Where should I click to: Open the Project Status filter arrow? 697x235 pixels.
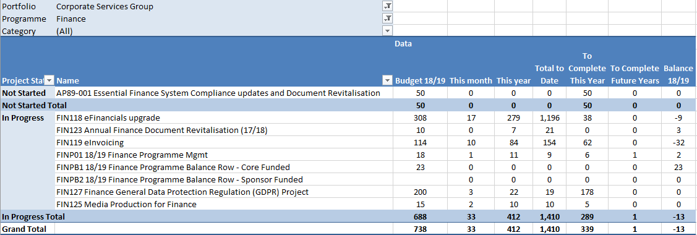coord(49,81)
